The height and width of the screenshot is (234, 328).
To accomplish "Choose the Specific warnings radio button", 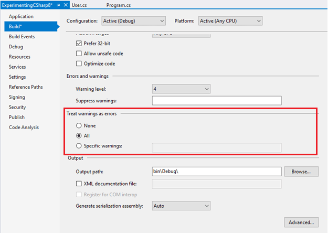I will (79, 146).
